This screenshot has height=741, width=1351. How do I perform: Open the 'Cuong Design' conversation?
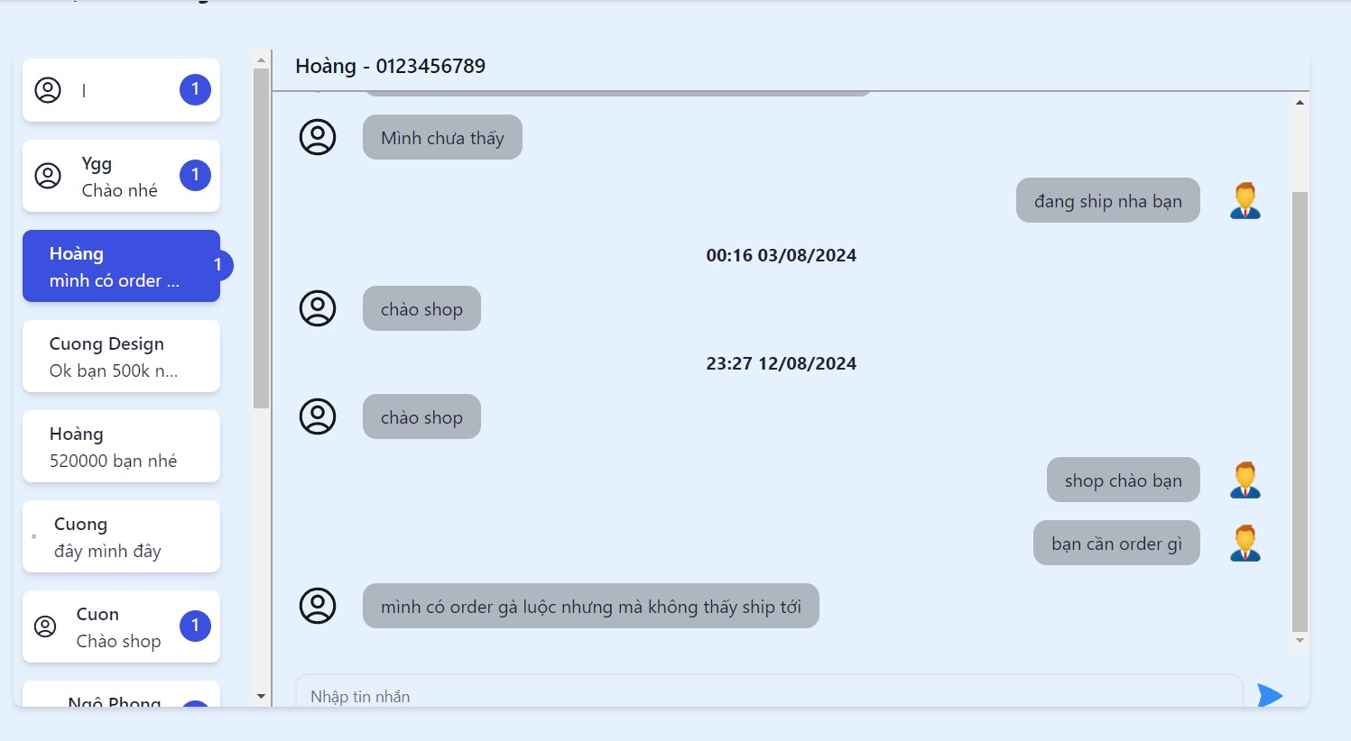pos(121,356)
